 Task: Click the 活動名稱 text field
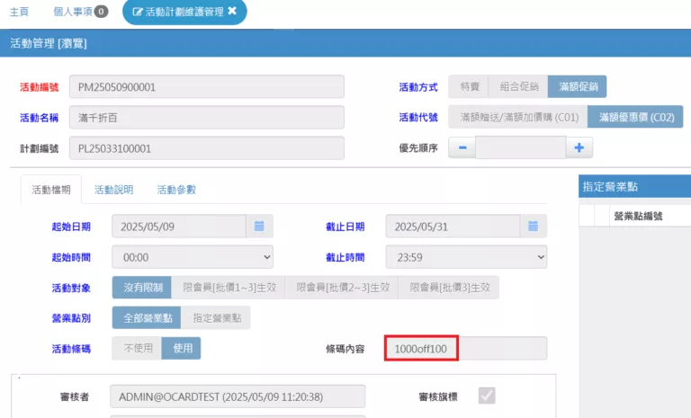[x=206, y=117]
